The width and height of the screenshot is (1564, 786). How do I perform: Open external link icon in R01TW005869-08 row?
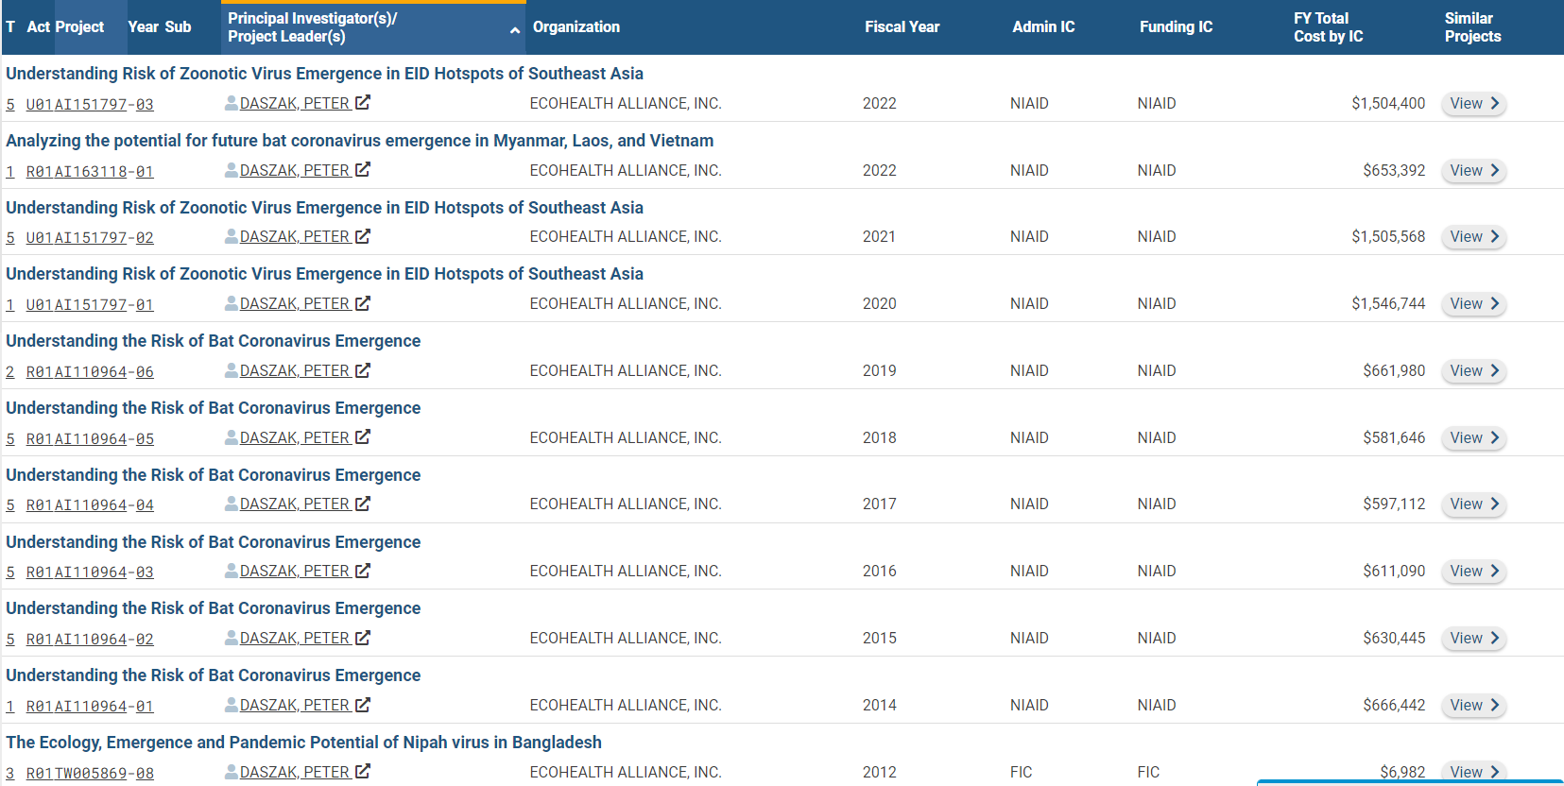[363, 772]
